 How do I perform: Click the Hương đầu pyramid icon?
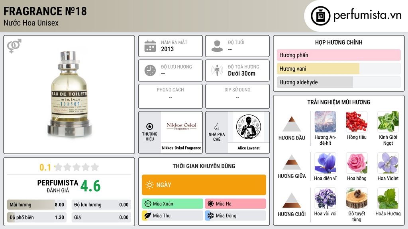[x=292, y=124]
